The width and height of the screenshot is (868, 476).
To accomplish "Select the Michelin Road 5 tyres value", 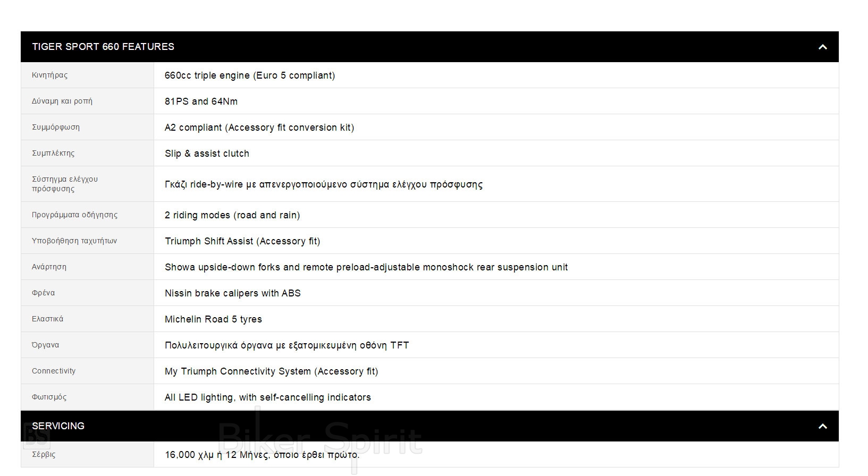I will click(x=213, y=319).
